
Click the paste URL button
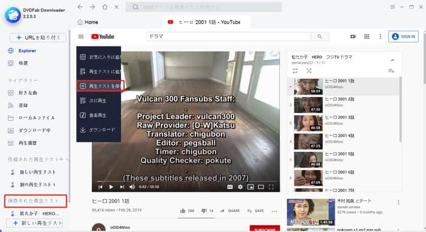38,38
